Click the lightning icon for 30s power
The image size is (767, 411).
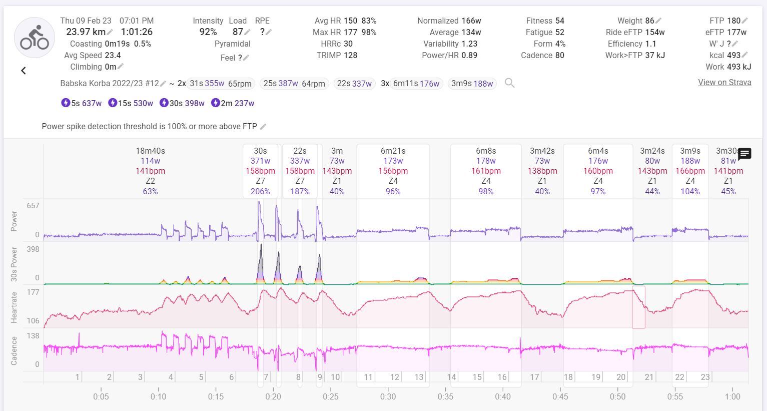point(164,103)
